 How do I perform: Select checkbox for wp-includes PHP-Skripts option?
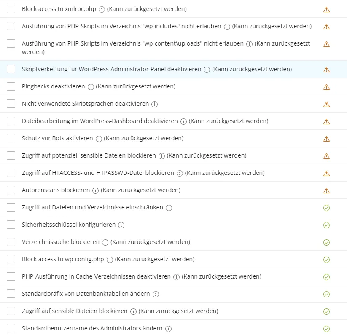click(x=11, y=26)
